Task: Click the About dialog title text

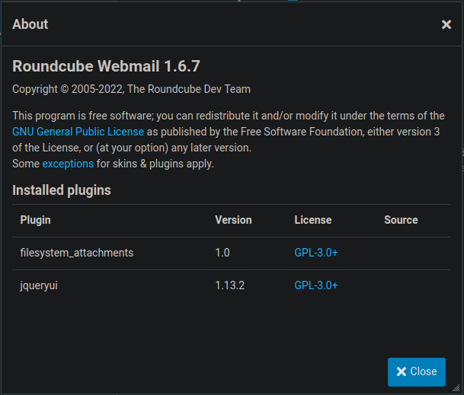Action: (30, 24)
